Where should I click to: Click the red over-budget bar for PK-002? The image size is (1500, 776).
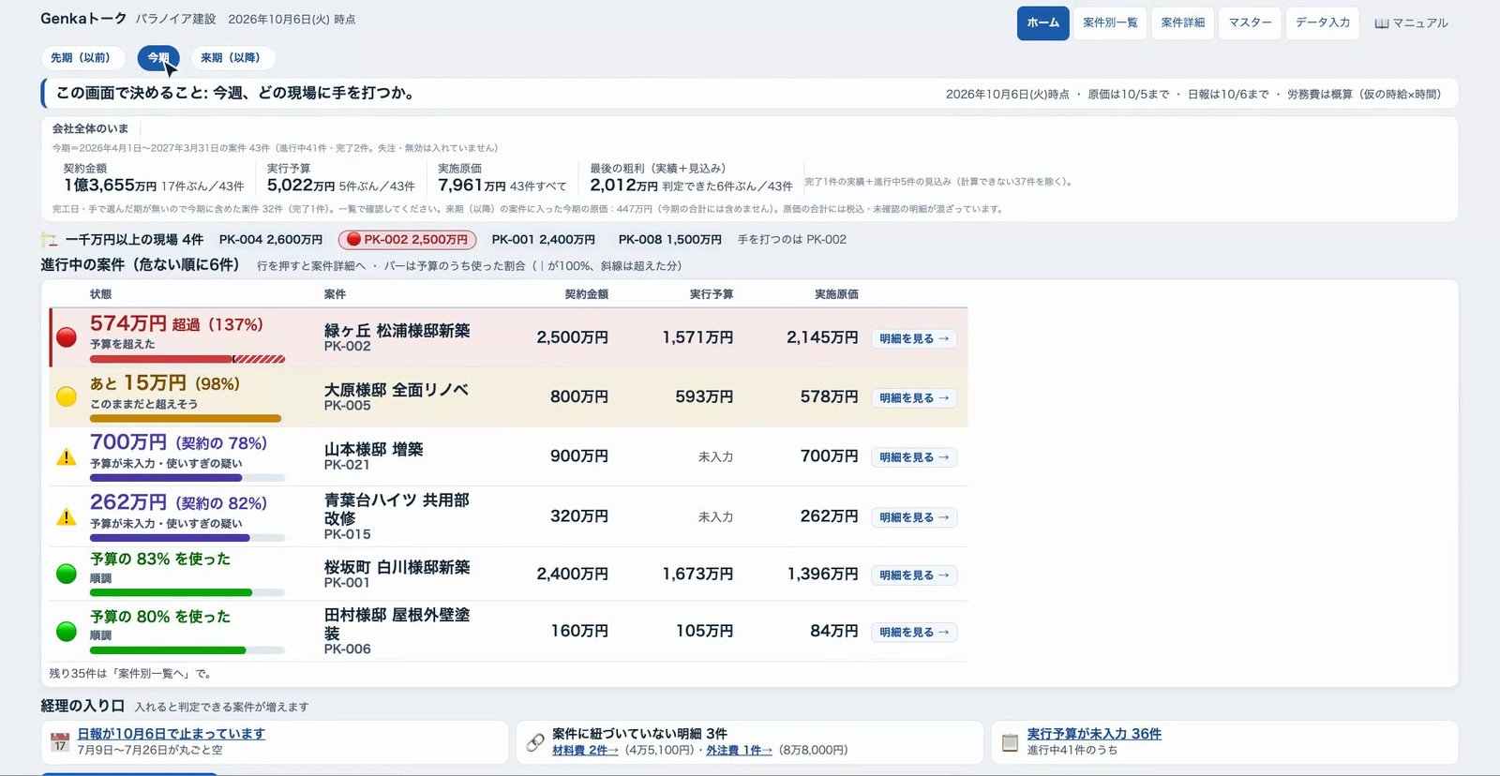coord(187,359)
